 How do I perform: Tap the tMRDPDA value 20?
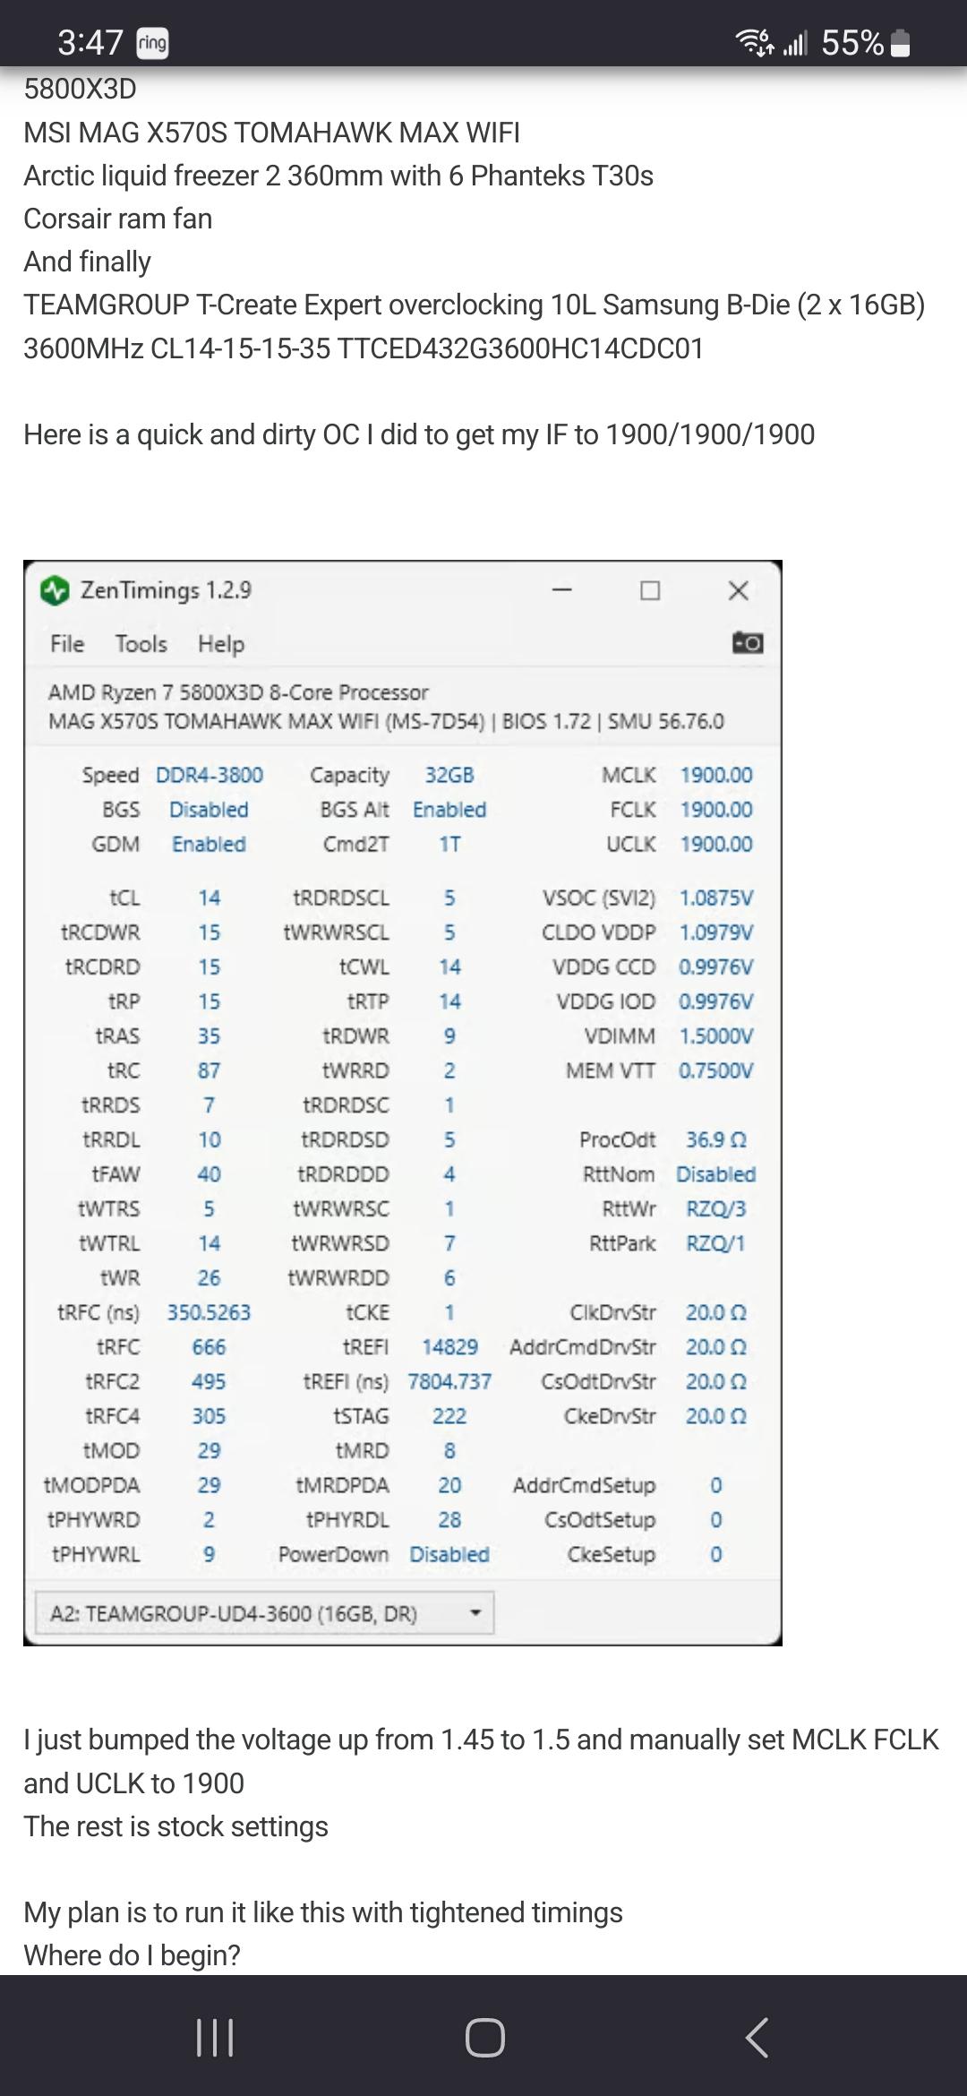(x=449, y=1485)
